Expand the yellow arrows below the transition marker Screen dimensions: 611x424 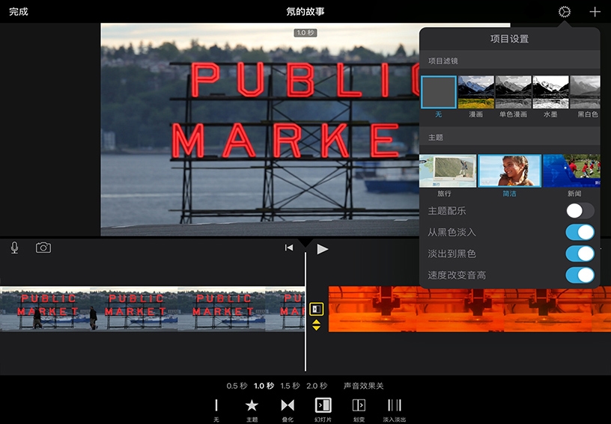(x=316, y=325)
